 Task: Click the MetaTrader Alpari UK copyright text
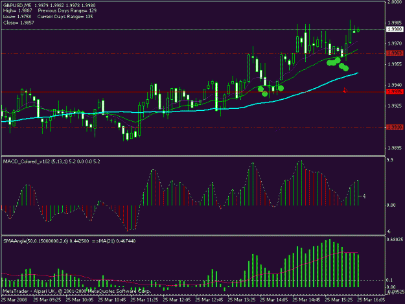pyautogui.click(x=76, y=291)
